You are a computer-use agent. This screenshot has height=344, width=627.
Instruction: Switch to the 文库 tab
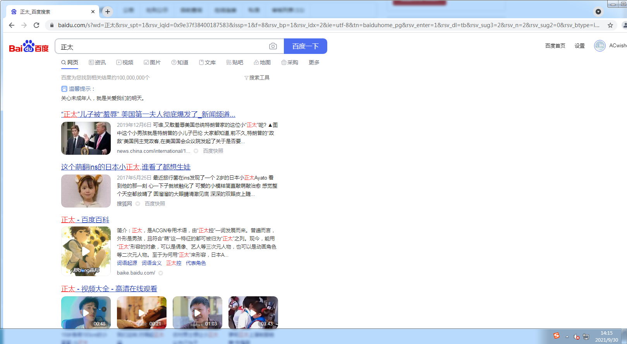[207, 62]
